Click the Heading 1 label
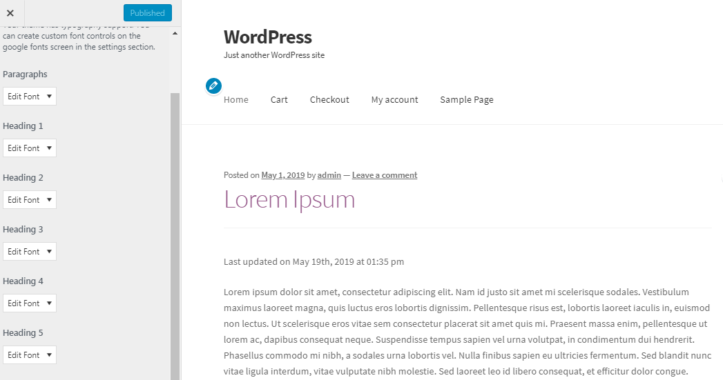The image size is (723, 380). (23, 126)
